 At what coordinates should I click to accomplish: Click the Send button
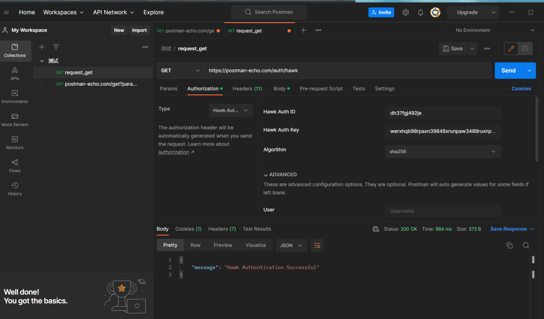point(508,70)
